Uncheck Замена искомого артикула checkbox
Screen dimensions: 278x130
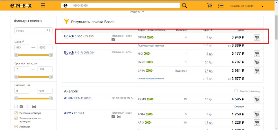(16, 118)
